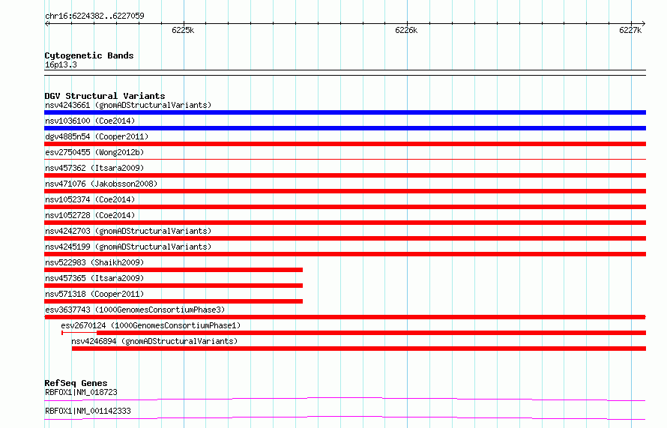Viewport: 667px width, 428px height.
Task: Click the short red bar under nsv457365
Action: pyautogui.click(x=174, y=286)
